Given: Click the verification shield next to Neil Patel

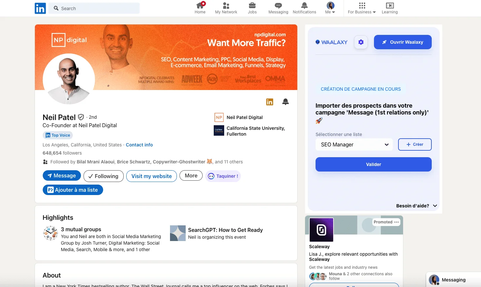Looking at the screenshot, I should pos(81,117).
